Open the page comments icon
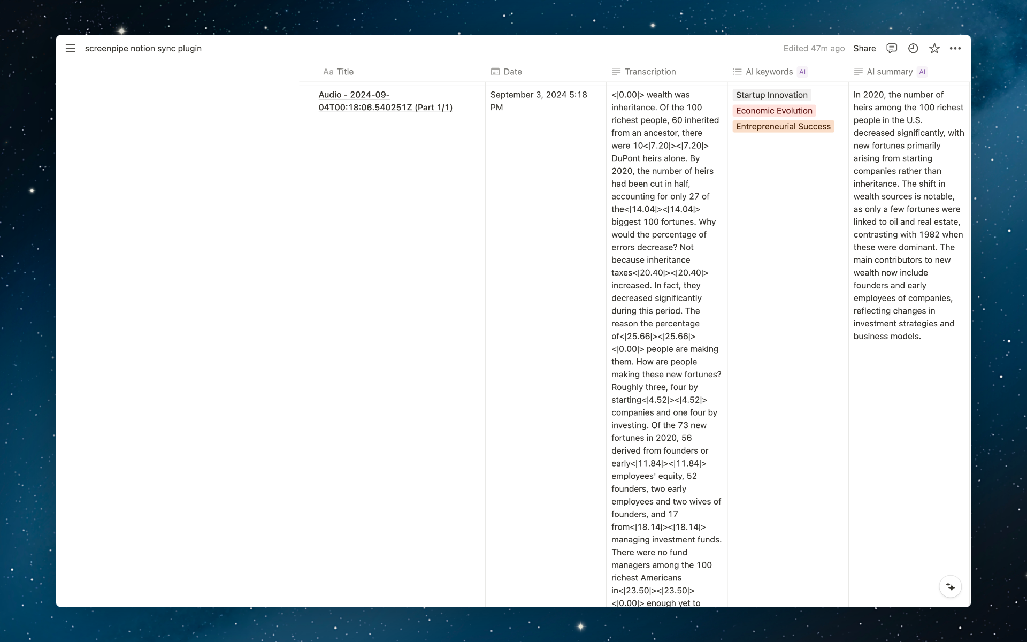Viewport: 1027px width, 642px height. point(891,48)
